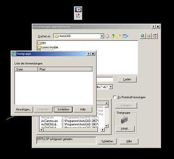This screenshot has height=159, width=174.
Task: Create a new folder via toolbar icon
Action: point(119,36)
